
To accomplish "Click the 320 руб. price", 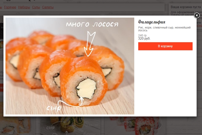I will (144, 38).
